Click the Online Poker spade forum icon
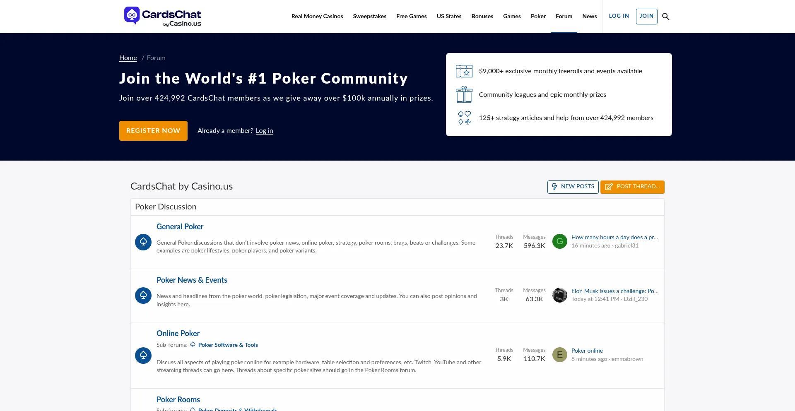This screenshot has width=795, height=411. click(x=143, y=356)
